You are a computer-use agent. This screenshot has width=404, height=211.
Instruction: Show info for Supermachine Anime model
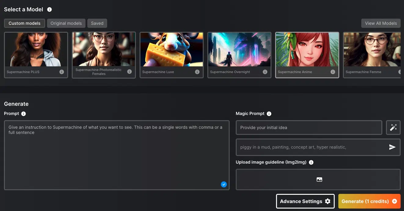click(x=333, y=72)
